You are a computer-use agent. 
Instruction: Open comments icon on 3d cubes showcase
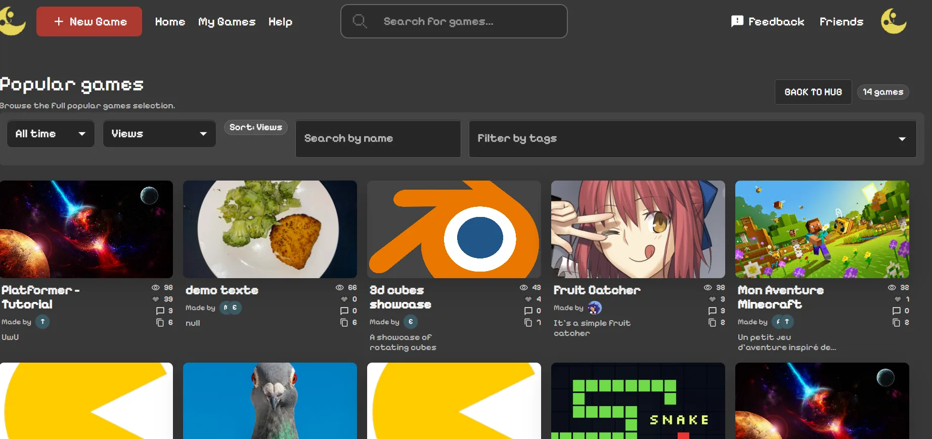(x=528, y=311)
